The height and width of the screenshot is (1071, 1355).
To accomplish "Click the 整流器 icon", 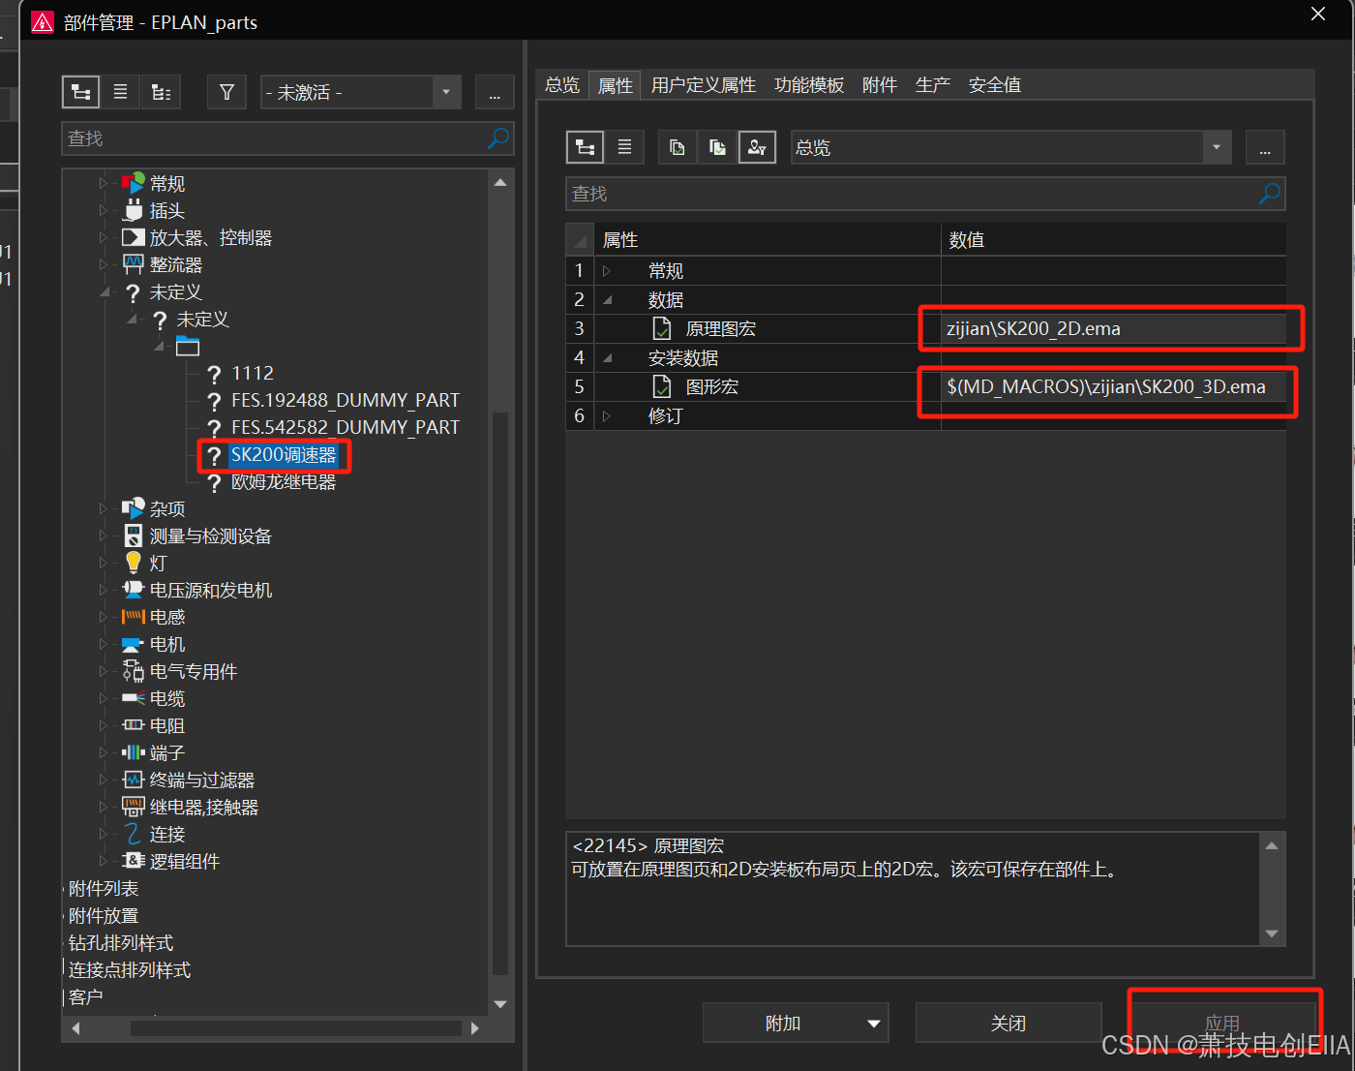I will tap(133, 264).
